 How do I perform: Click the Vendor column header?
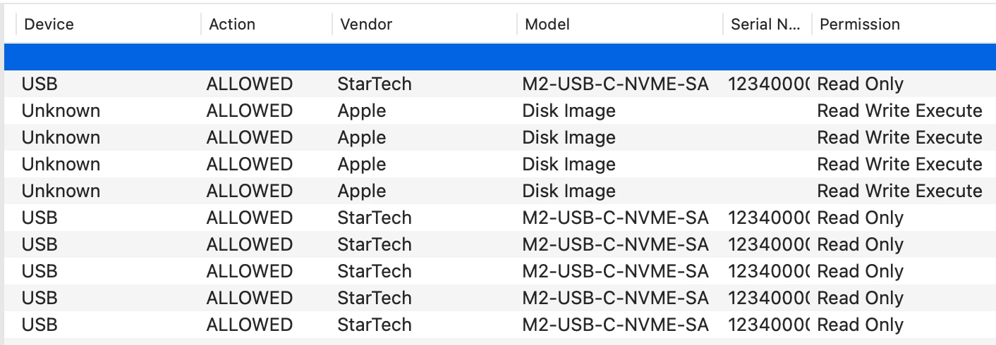tap(425, 24)
